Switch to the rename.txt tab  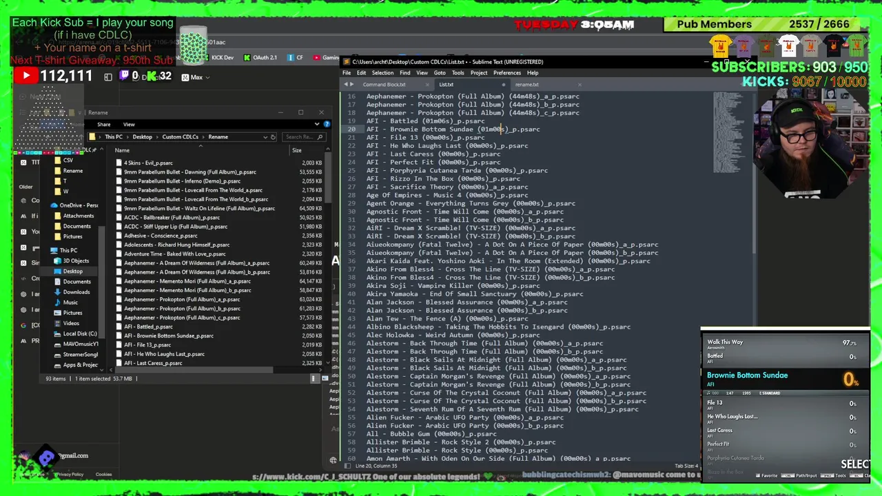tap(526, 85)
